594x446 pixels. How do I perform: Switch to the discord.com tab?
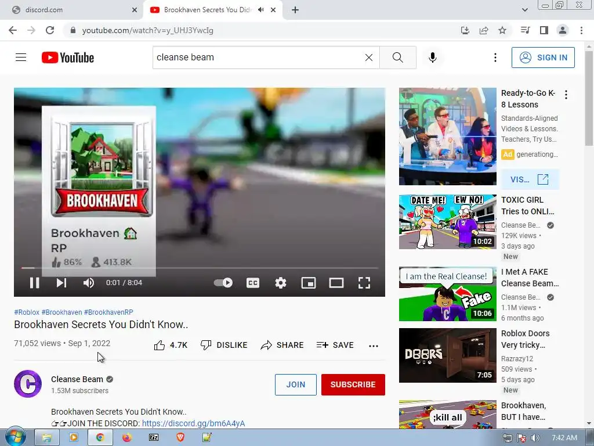[x=71, y=10]
